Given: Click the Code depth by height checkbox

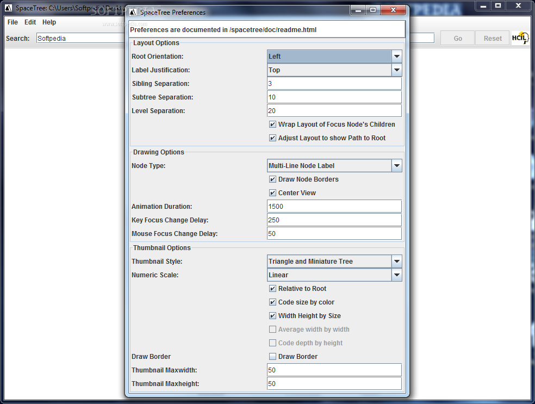Looking at the screenshot, I should tap(272, 343).
